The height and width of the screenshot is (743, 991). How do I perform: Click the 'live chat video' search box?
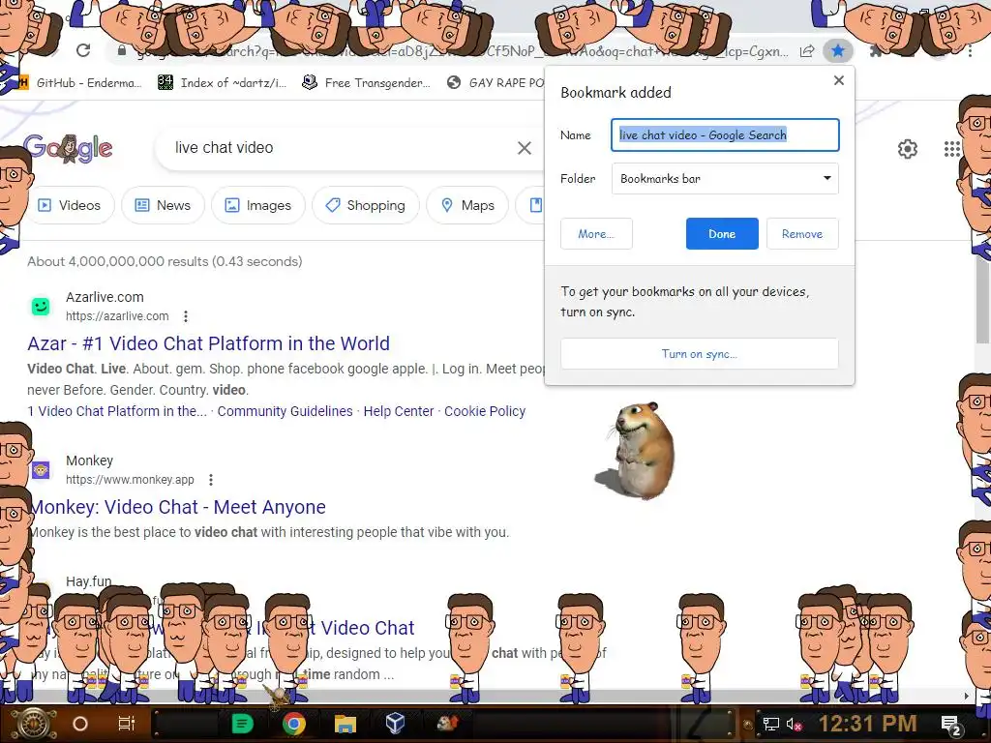pyautogui.click(x=342, y=148)
